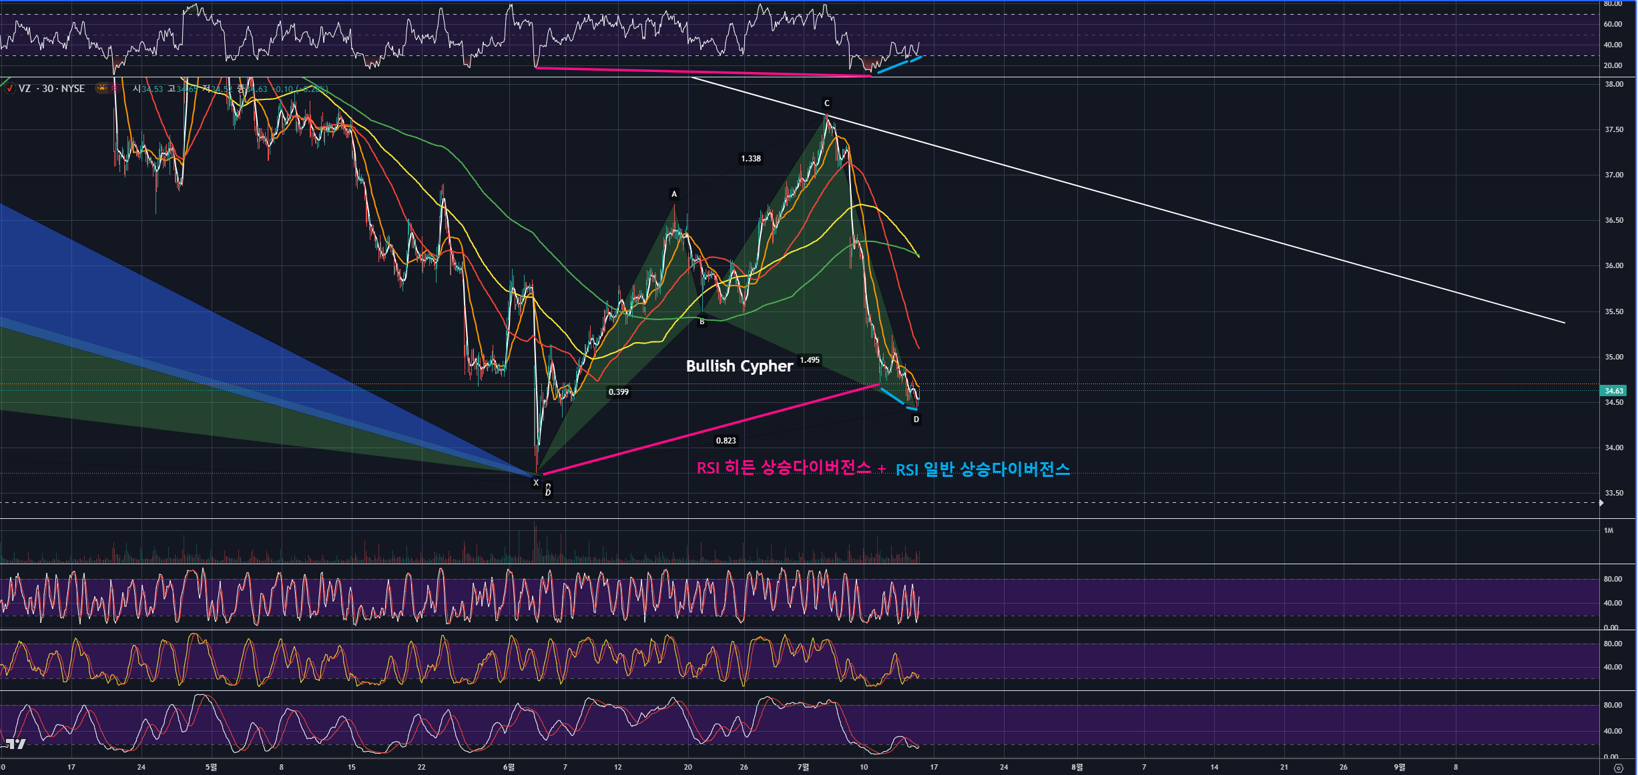This screenshot has height=775, width=1638.
Task: Click the 0.823 ratio label
Action: 726,441
